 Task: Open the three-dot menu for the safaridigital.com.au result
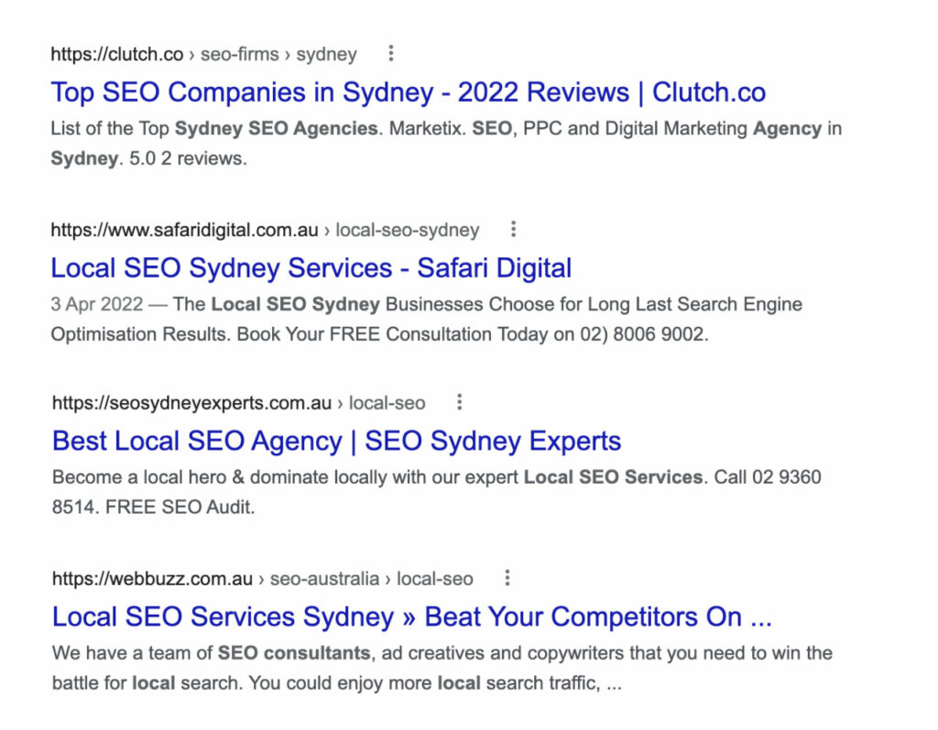point(514,229)
